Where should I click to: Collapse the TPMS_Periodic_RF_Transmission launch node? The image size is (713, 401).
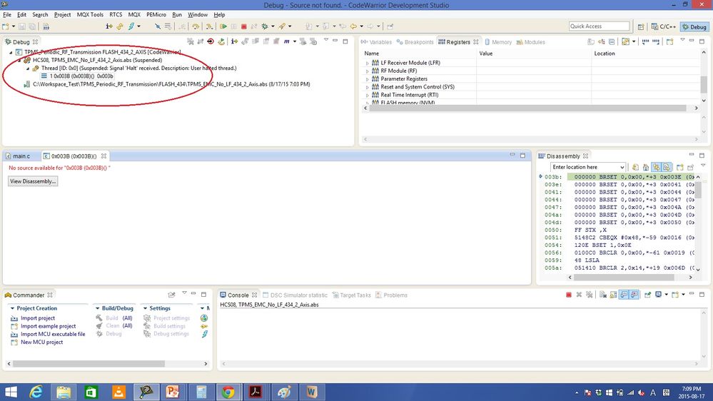pyautogui.click(x=11, y=52)
